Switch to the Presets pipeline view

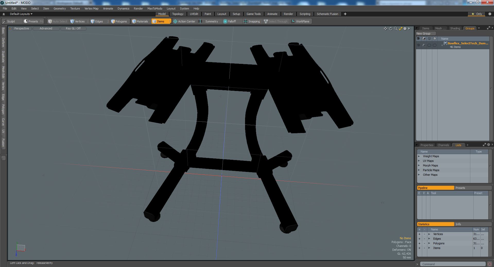(x=473, y=188)
